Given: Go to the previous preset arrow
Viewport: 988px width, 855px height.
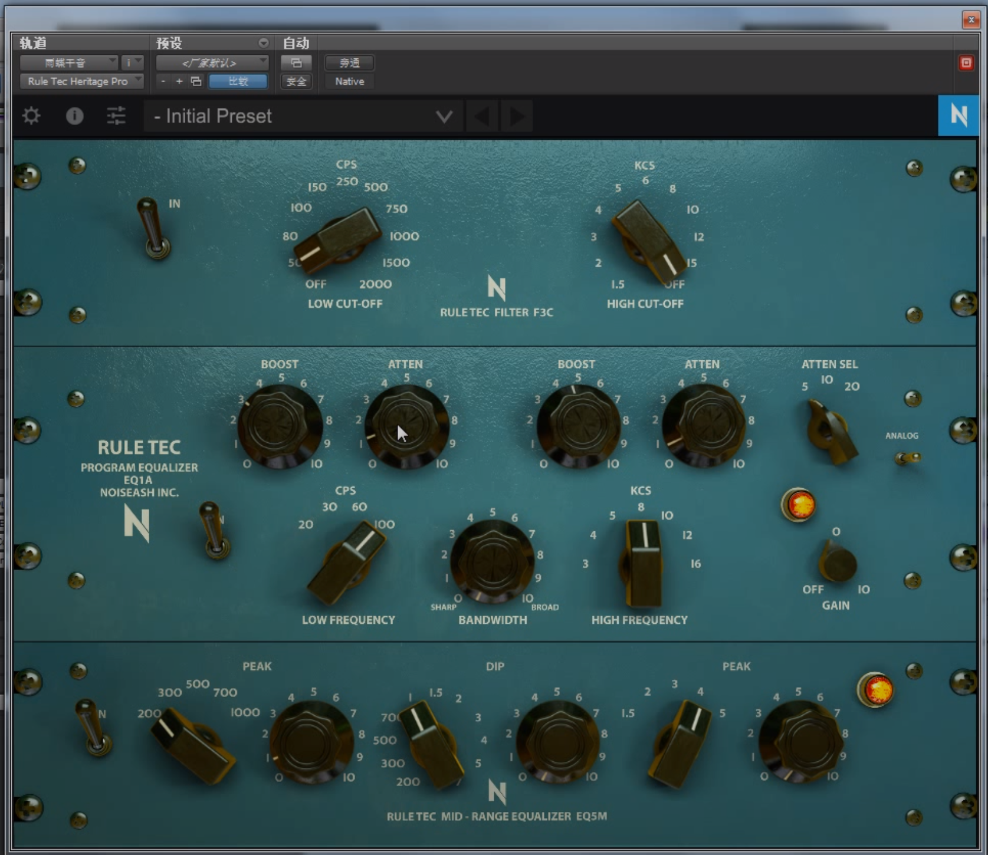Looking at the screenshot, I should [482, 116].
